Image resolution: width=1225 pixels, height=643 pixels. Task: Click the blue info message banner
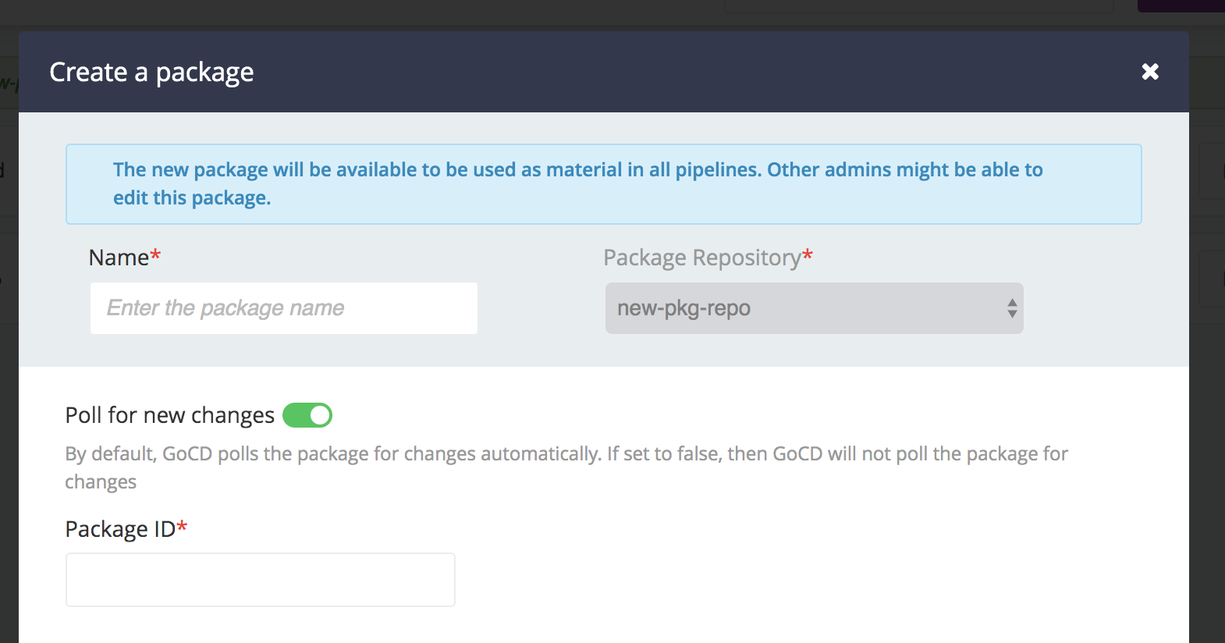603,184
